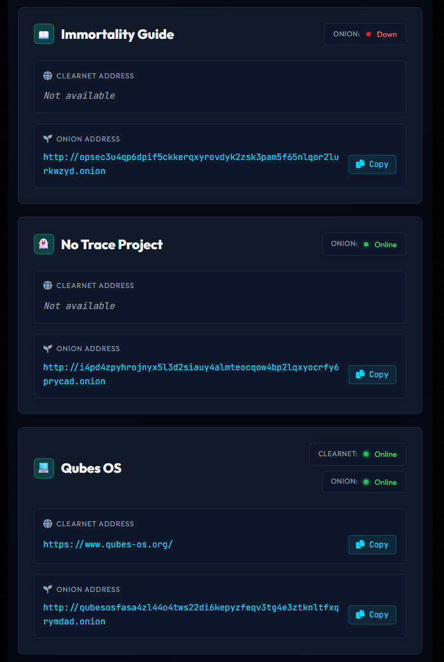444x662 pixels.
Task: Copy the Qubes OS onion address
Action: click(372, 615)
